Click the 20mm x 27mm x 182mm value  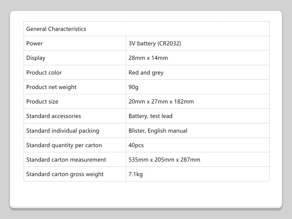(161, 101)
